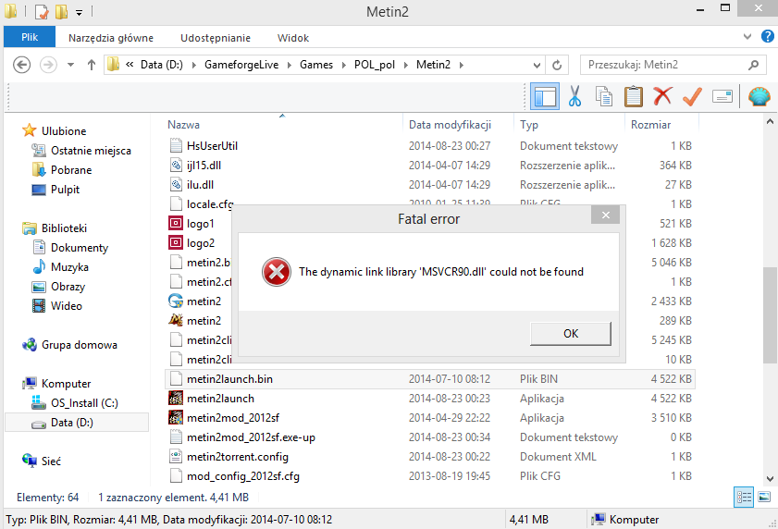
Task: Click the Forward navigation arrow
Action: [48, 65]
